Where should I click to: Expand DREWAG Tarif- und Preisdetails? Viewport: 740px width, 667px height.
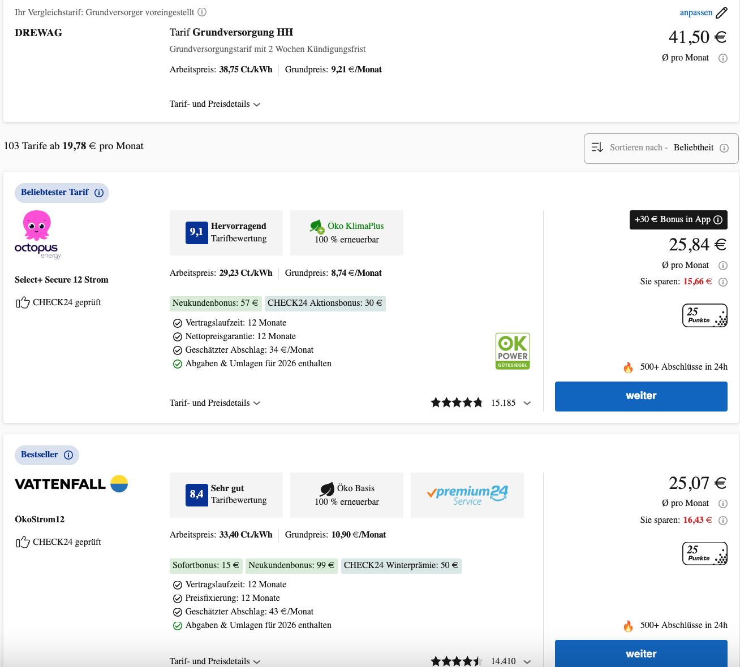[x=214, y=104]
